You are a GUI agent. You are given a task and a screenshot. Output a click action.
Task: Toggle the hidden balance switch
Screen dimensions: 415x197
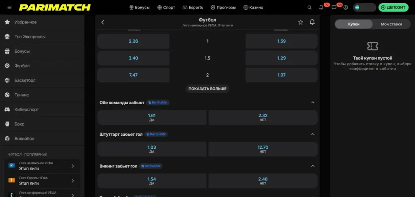(364, 7)
